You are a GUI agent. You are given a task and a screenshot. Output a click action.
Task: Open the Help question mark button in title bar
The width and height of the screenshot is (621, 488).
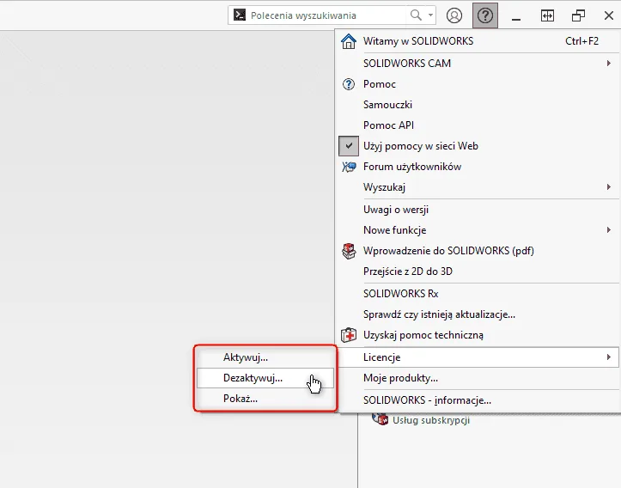[x=485, y=15]
